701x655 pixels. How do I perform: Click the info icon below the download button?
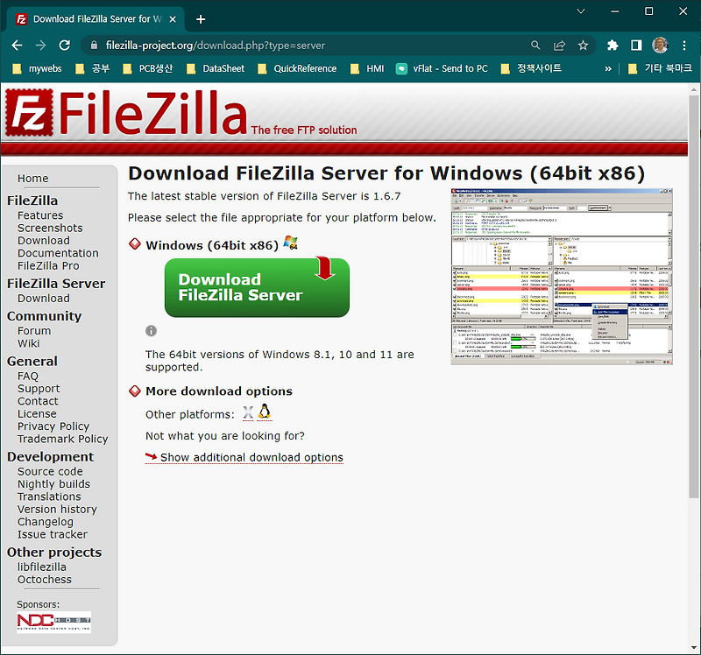point(151,331)
